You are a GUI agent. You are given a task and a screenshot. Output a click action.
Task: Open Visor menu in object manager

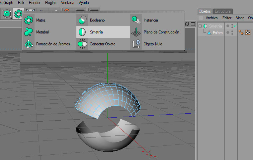tap(240, 18)
